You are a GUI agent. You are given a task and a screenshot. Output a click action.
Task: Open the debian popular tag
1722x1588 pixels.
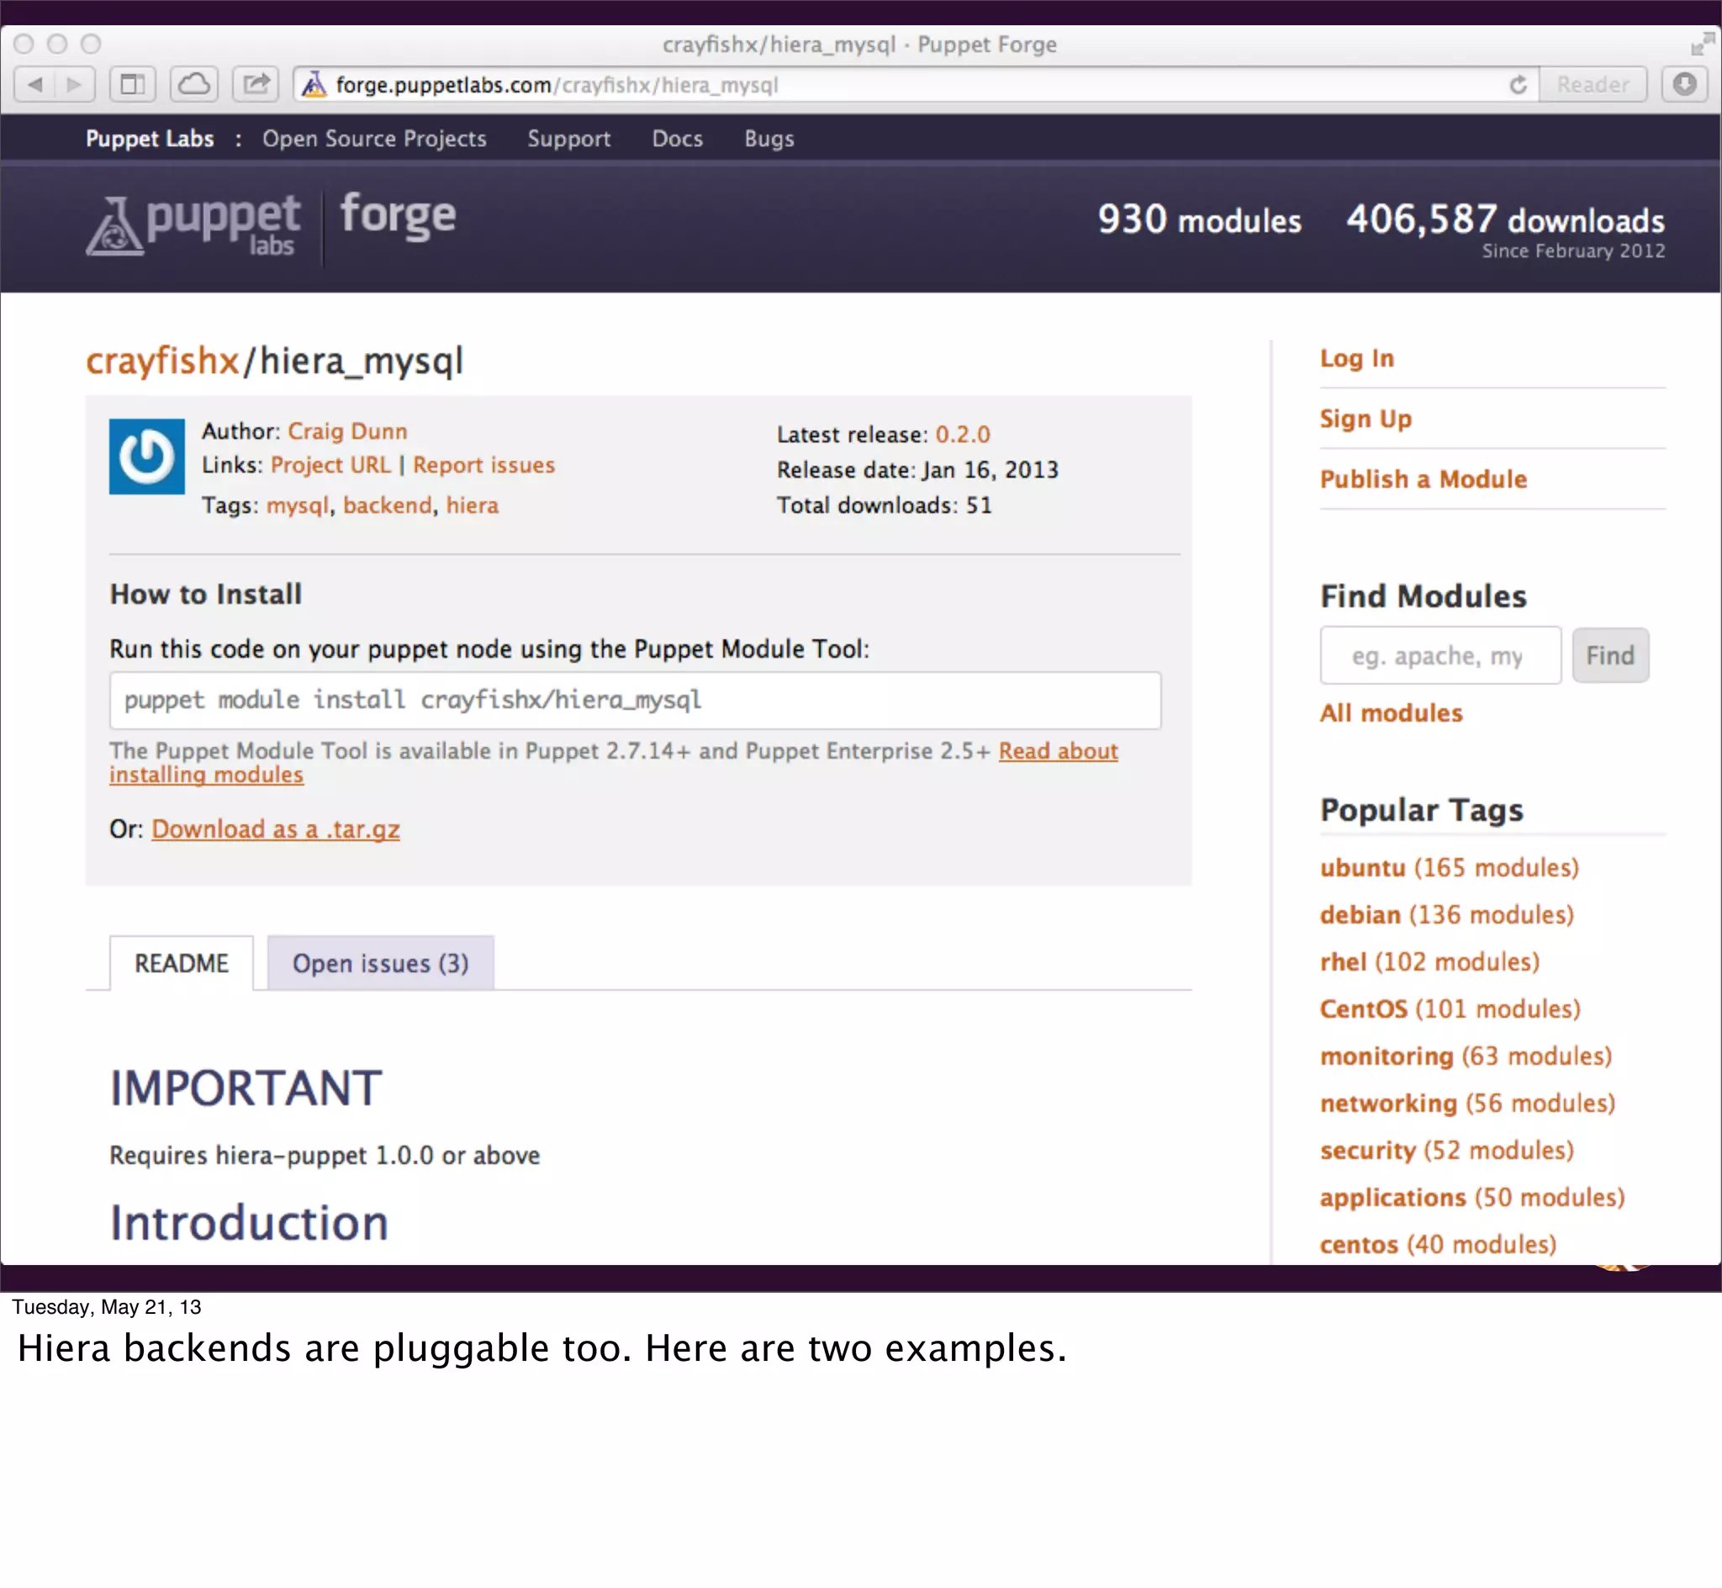[1360, 915]
